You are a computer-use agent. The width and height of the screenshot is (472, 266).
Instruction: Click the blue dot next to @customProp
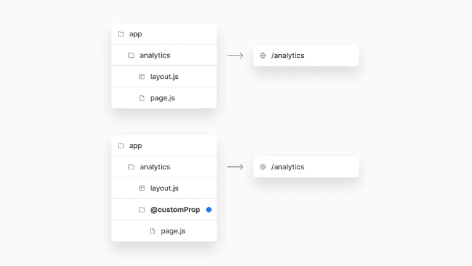point(209,209)
